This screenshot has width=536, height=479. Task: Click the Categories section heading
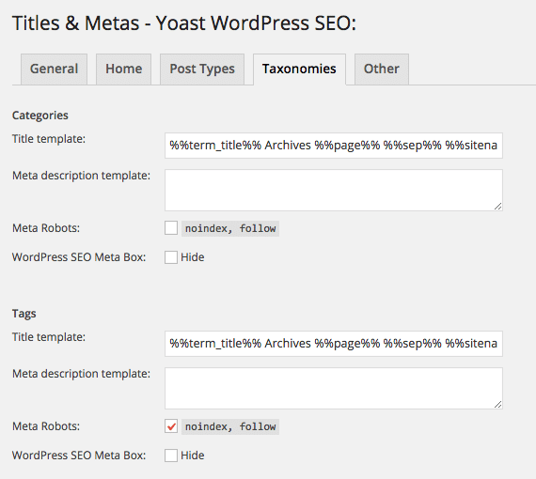pyautogui.click(x=40, y=116)
